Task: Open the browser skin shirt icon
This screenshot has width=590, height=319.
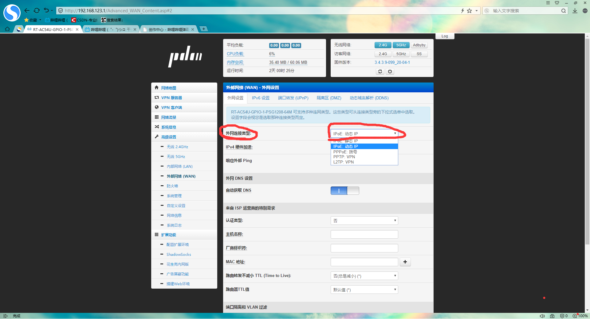Action: (x=557, y=3)
